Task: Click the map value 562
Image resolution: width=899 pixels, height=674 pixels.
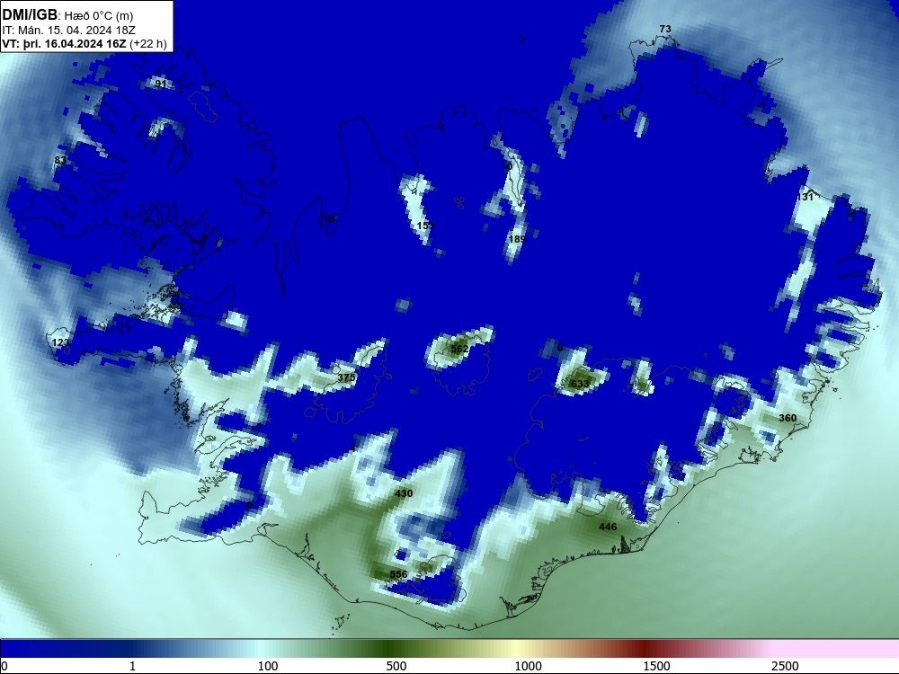Action: [x=459, y=349]
